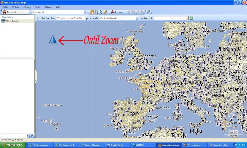Click the Denmark map label

(178, 45)
